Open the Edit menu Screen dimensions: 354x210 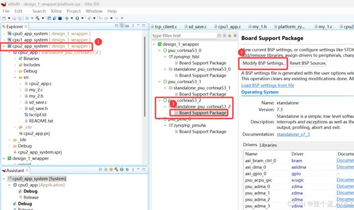19,11
